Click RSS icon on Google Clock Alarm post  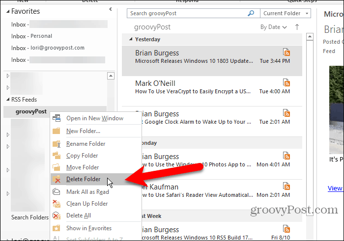click(287, 113)
